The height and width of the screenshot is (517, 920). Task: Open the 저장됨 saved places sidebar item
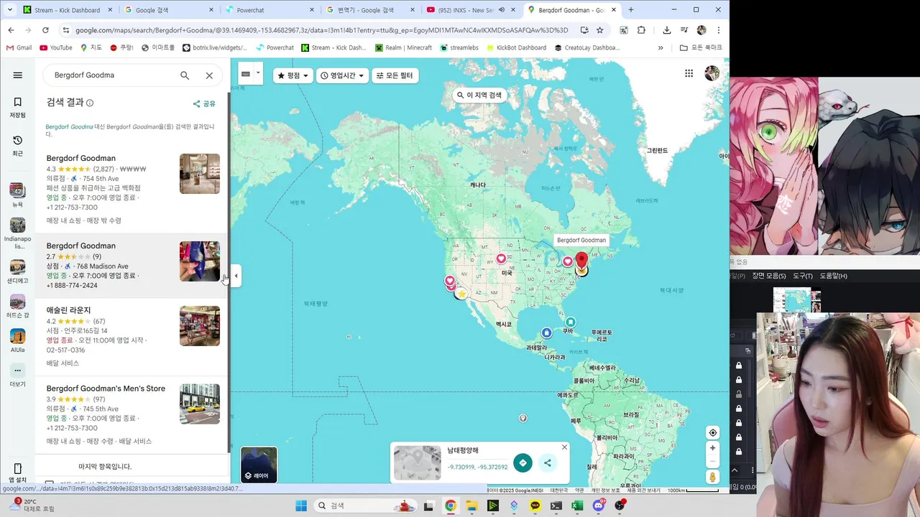point(18,107)
